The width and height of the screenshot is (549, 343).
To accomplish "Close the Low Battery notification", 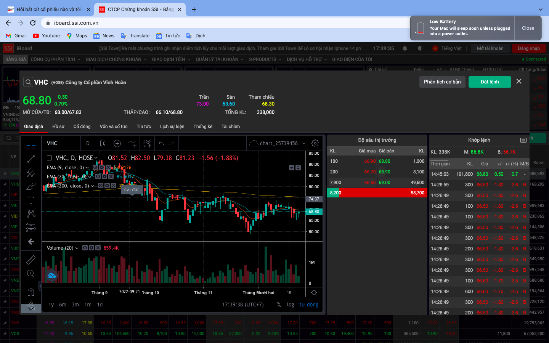I will tap(528, 28).
